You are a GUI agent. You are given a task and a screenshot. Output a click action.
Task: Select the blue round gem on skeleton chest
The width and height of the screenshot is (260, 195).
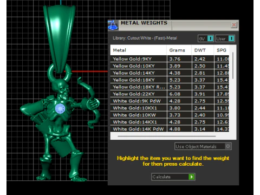pyautogui.click(x=60, y=108)
